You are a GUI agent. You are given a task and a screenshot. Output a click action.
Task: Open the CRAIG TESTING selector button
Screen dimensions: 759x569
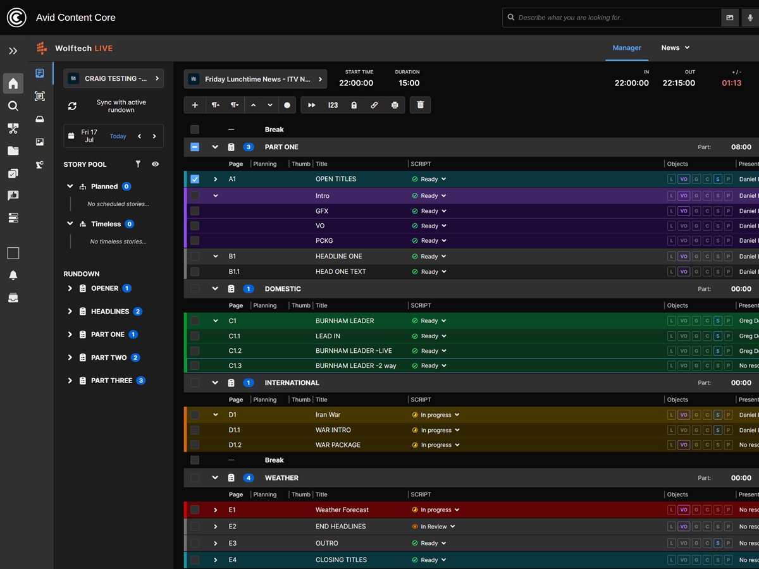point(114,78)
